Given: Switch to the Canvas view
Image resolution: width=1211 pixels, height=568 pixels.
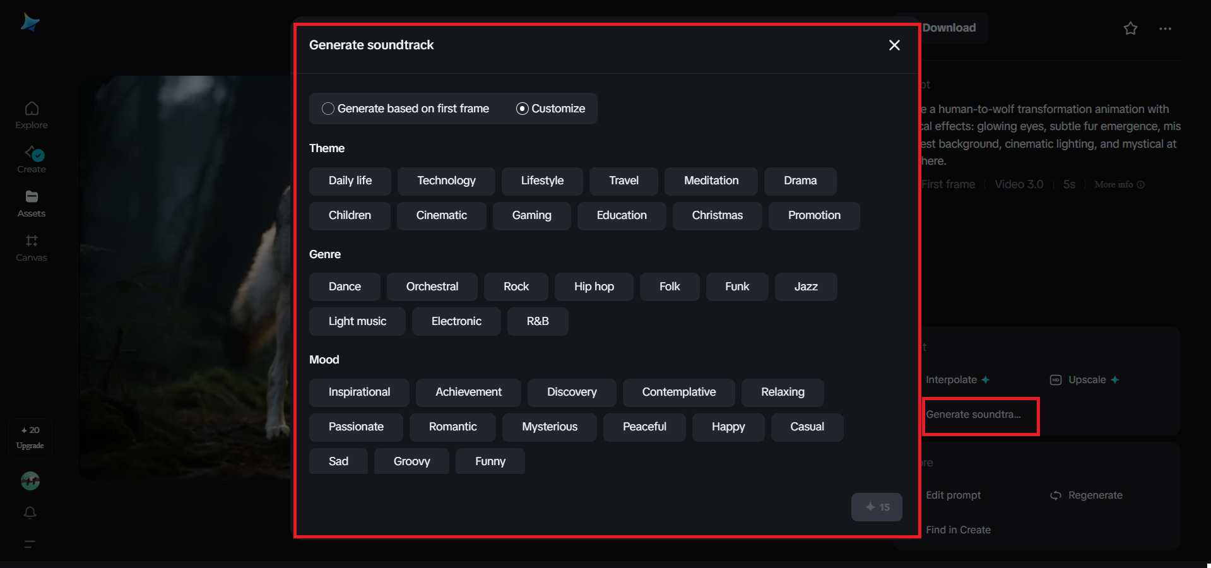Looking at the screenshot, I should [x=30, y=247].
